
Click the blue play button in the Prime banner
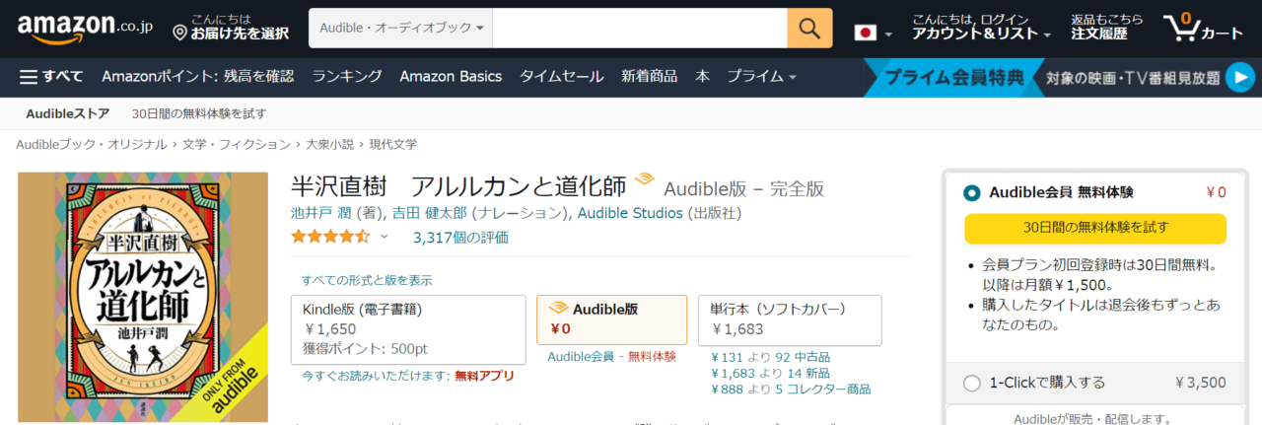coord(1238,76)
